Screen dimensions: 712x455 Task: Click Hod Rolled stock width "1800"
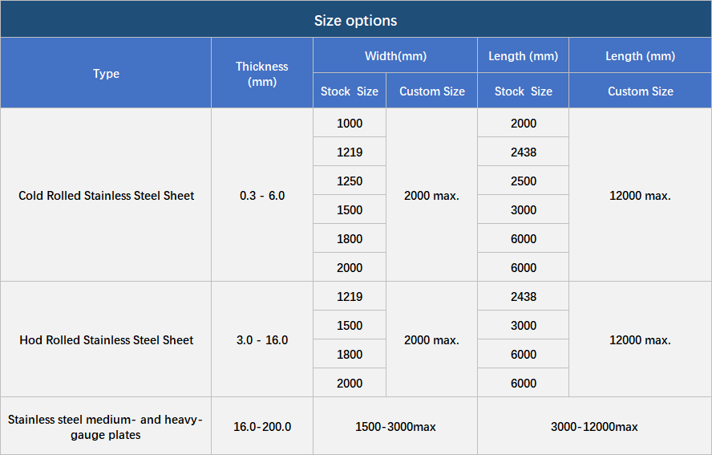coord(350,354)
